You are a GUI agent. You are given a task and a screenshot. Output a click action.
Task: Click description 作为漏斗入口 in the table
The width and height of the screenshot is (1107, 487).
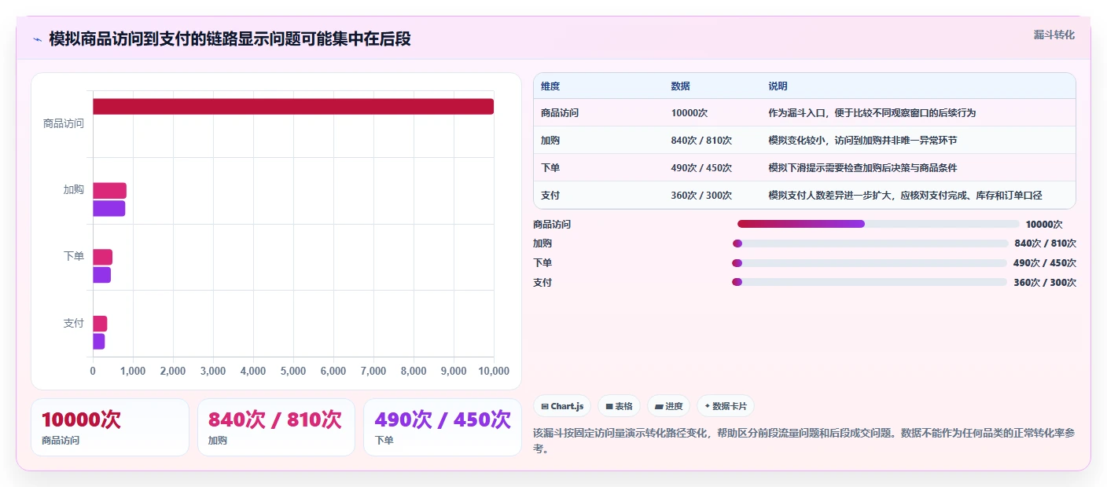pos(872,113)
